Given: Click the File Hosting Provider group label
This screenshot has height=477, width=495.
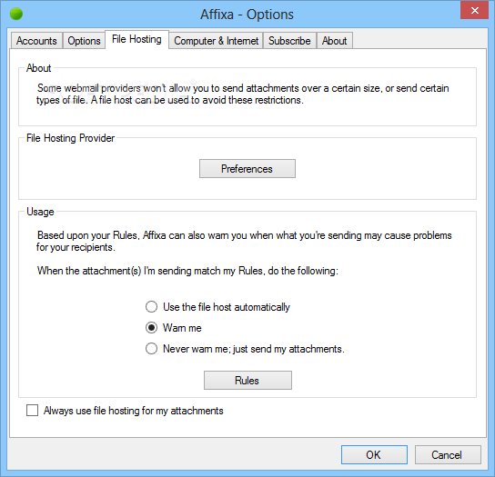Looking at the screenshot, I should [70, 138].
